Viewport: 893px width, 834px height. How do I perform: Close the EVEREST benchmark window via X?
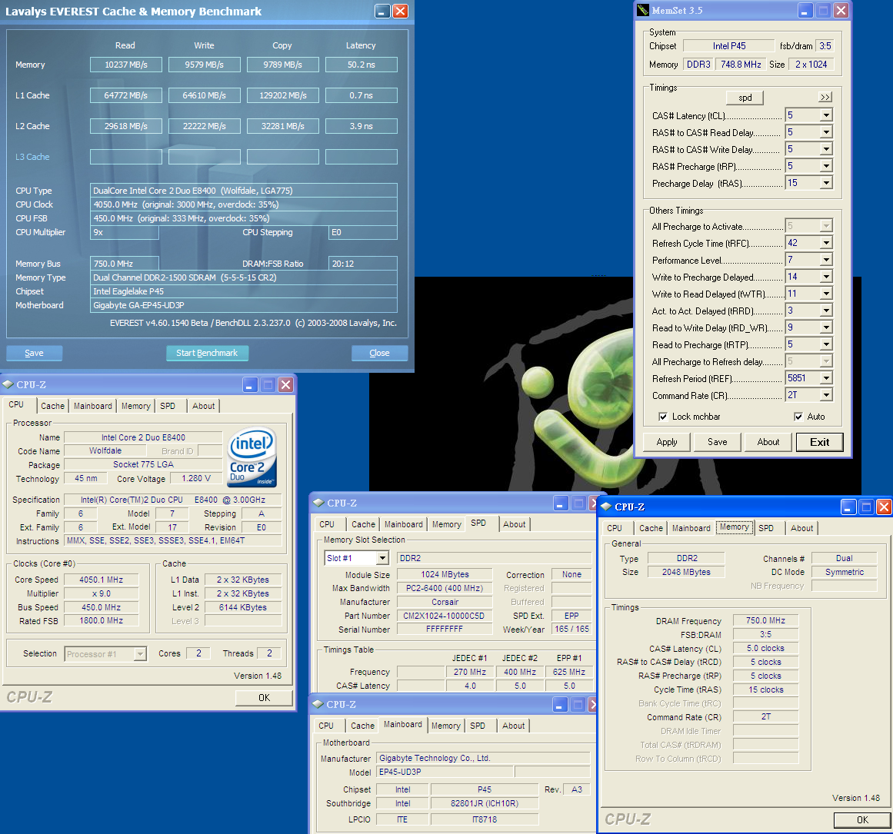400,11
